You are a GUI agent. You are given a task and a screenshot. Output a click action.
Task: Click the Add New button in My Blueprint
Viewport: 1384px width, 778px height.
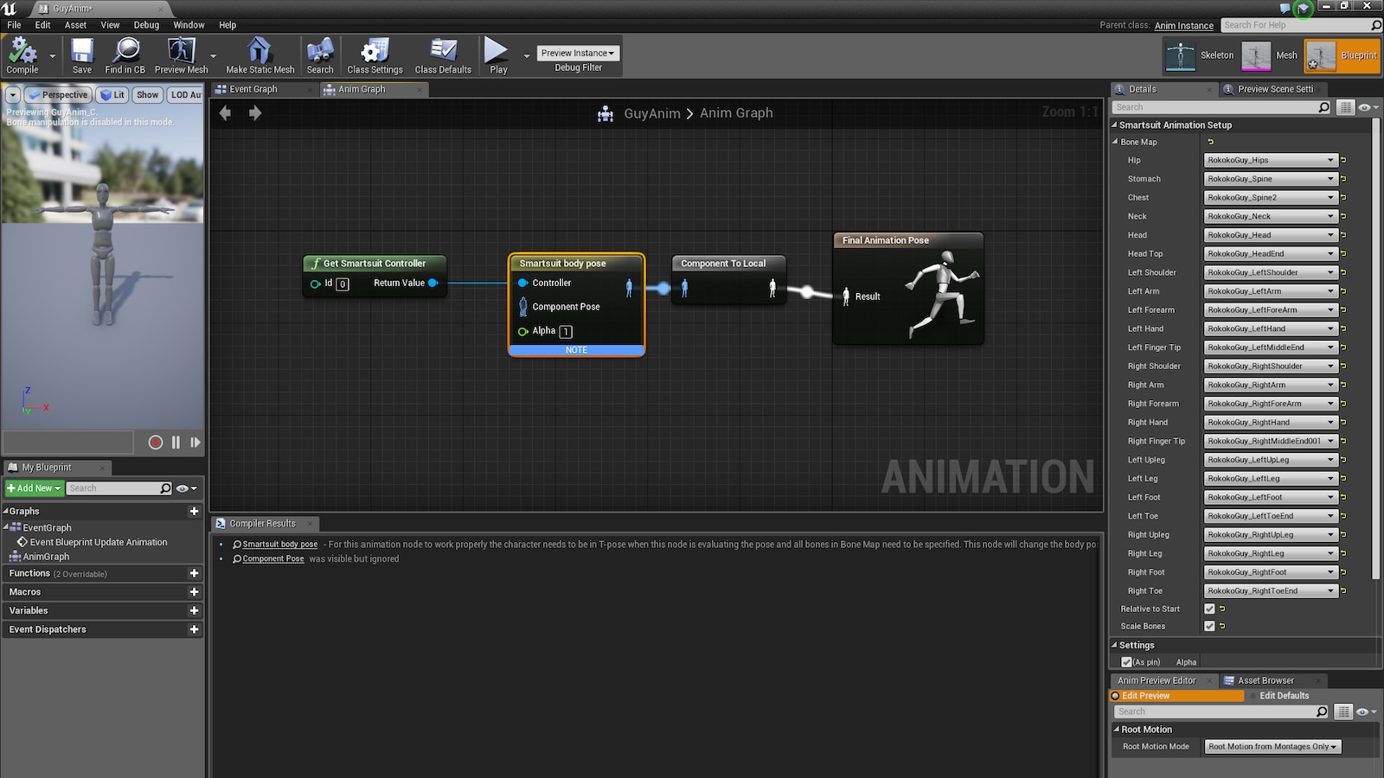coord(33,488)
